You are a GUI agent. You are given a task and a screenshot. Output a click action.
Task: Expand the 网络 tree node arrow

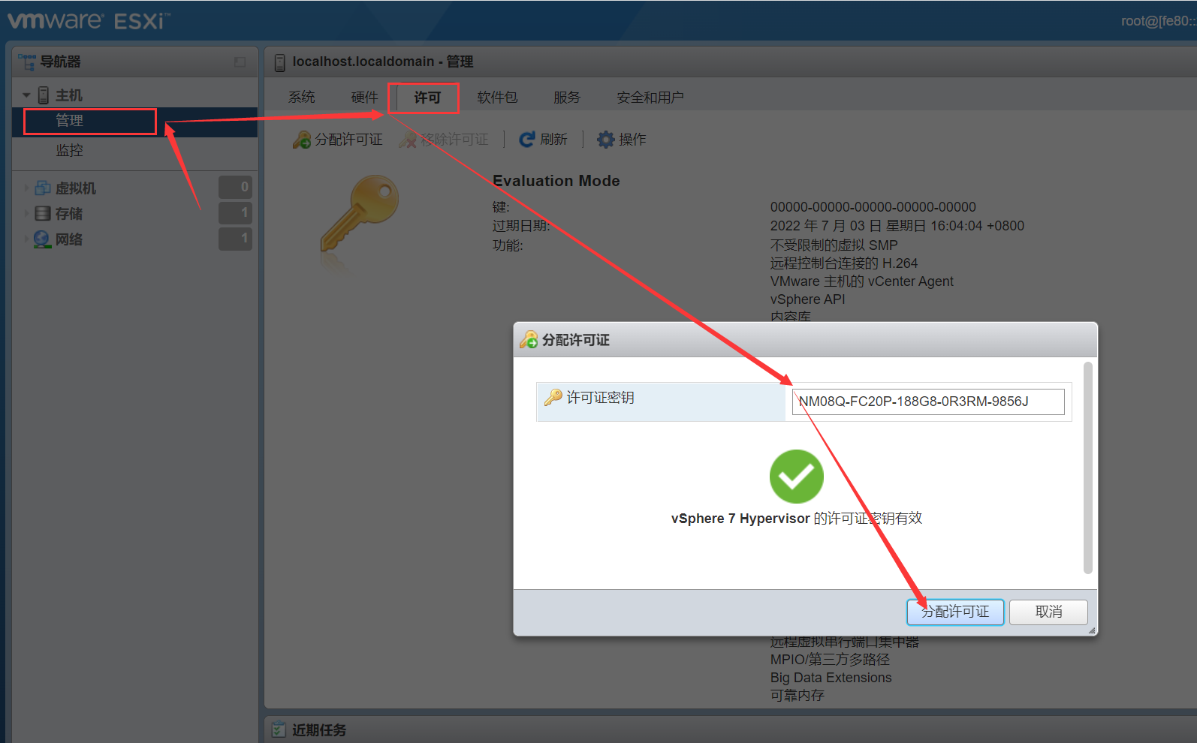[x=26, y=239]
